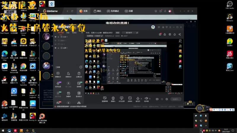Image resolution: width=237 pixels, height=133 pixels.
Task: Toggle the 中 input indicator in system tray
Action: [x=216, y=130]
